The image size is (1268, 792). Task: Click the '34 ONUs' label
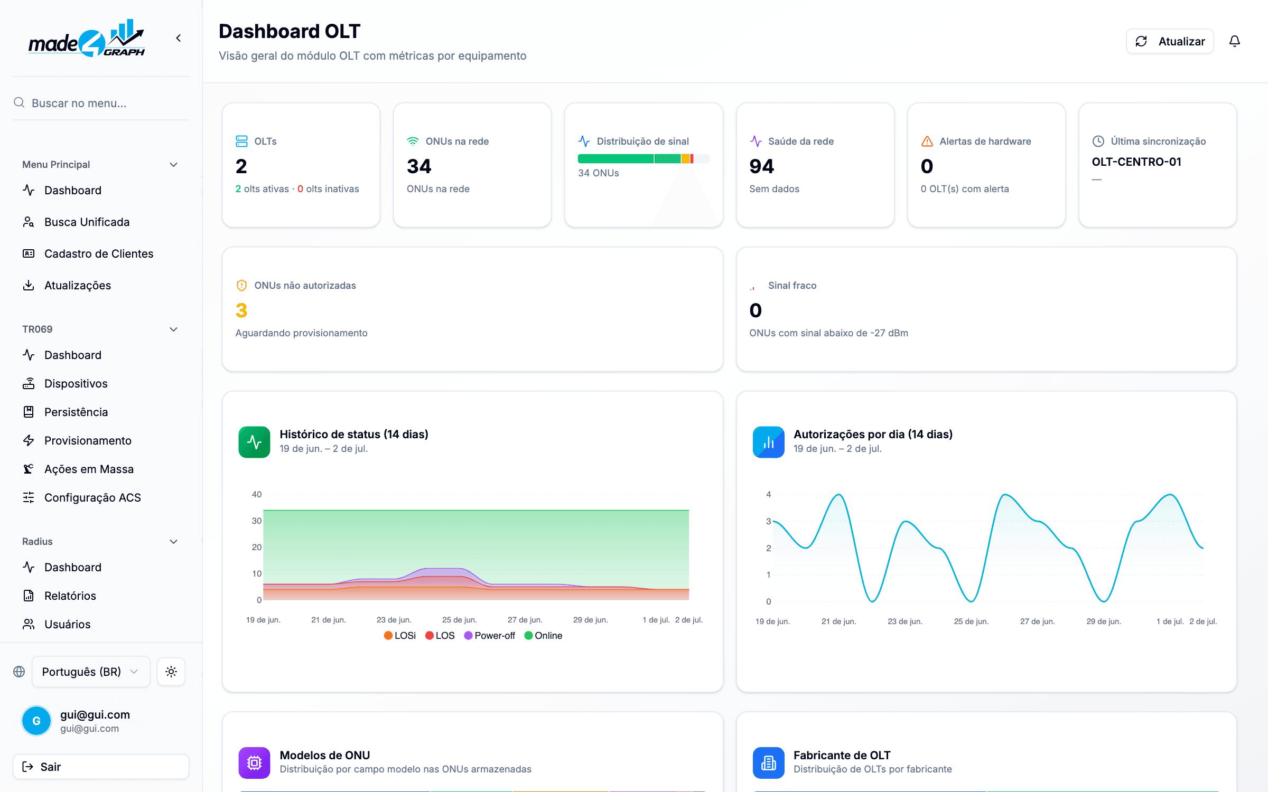tap(598, 173)
